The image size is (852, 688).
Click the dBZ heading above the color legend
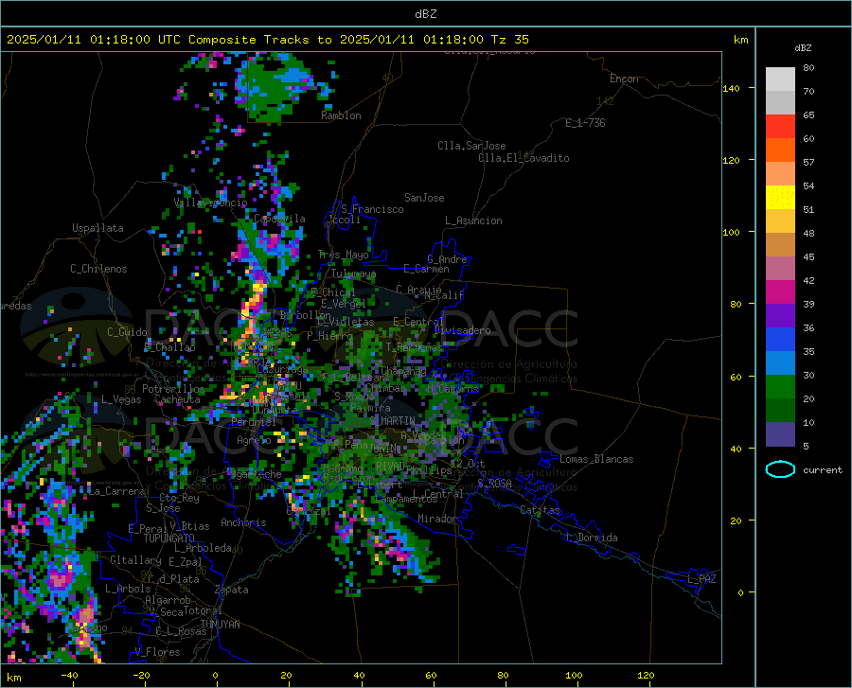pyautogui.click(x=803, y=47)
